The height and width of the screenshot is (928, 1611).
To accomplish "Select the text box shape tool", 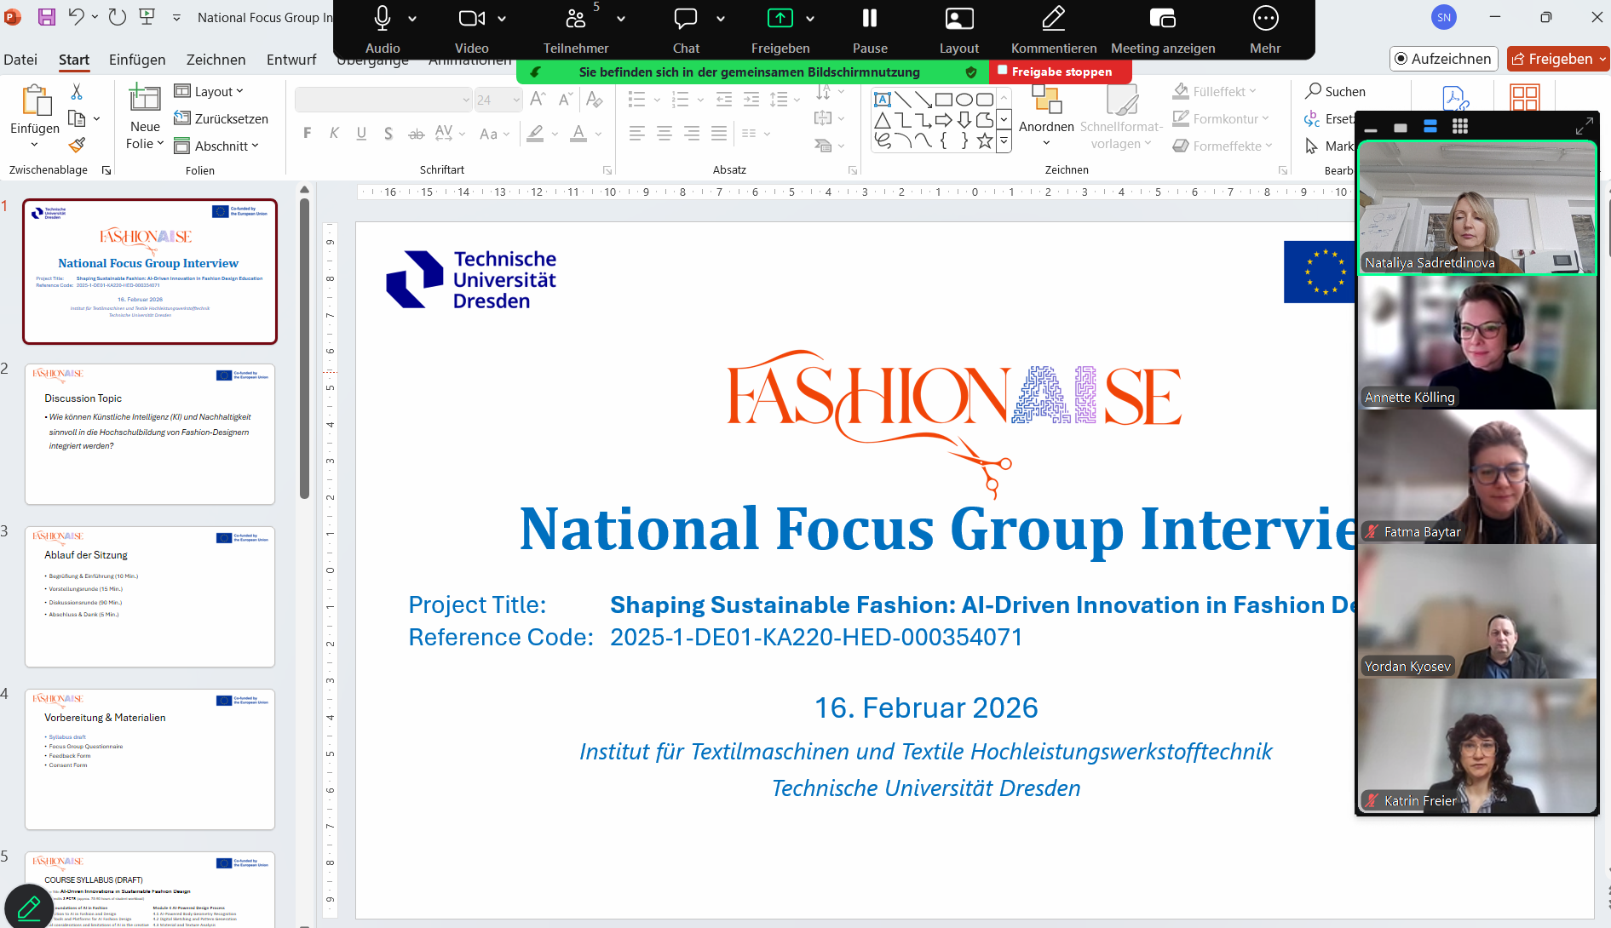I will [x=883, y=100].
